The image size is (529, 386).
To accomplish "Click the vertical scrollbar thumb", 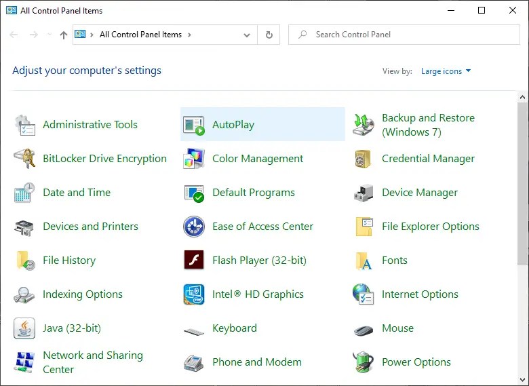I will (x=523, y=184).
